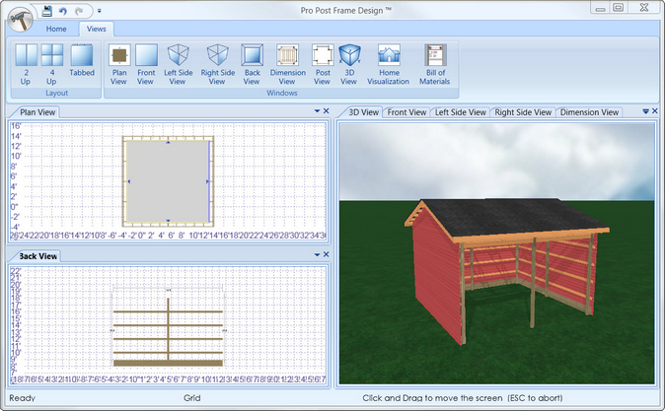Choose the 2 Up layout

click(x=26, y=64)
